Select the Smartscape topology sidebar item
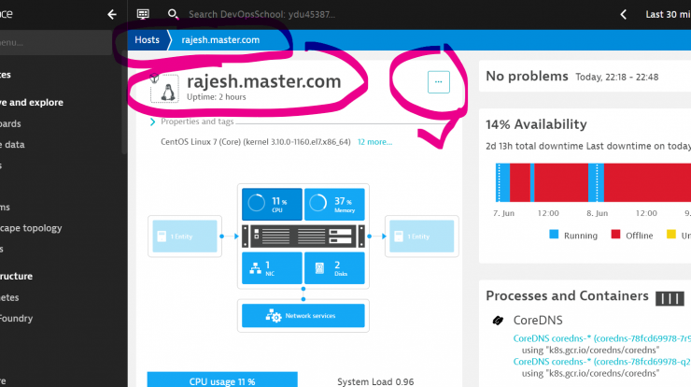The height and width of the screenshot is (387, 691). point(31,228)
